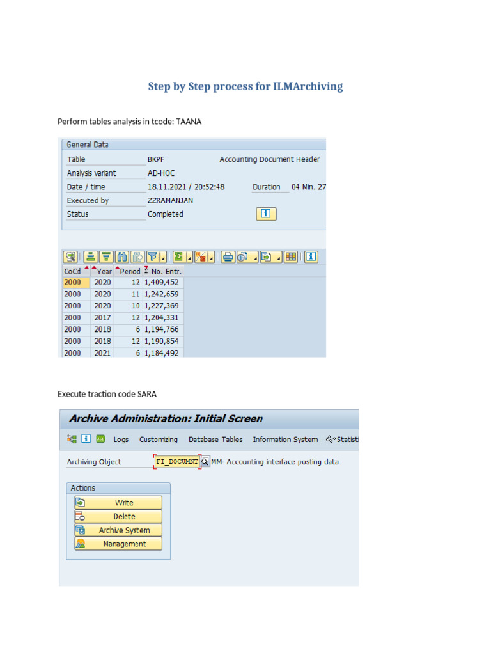Screen dimensions: 491x655
Task: Click the Management action button
Action: 118,544
